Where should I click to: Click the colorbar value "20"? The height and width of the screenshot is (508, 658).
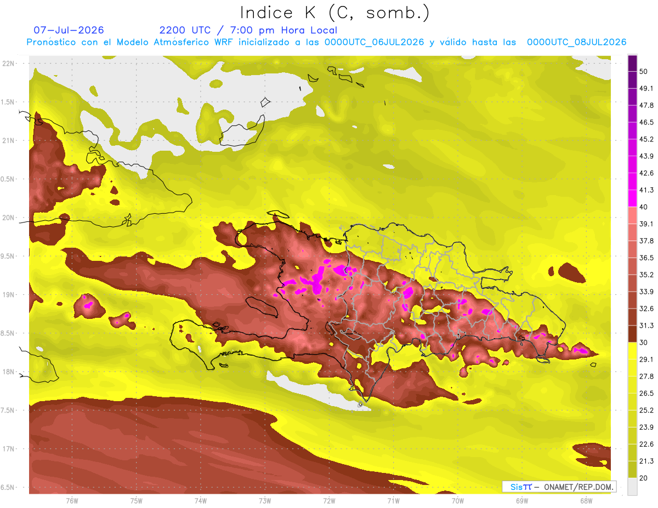point(644,478)
